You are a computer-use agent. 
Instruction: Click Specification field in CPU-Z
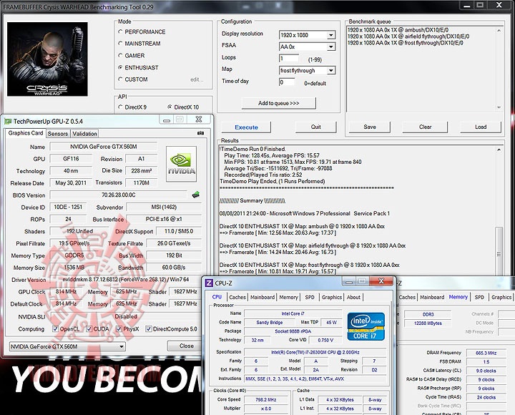[315, 352]
